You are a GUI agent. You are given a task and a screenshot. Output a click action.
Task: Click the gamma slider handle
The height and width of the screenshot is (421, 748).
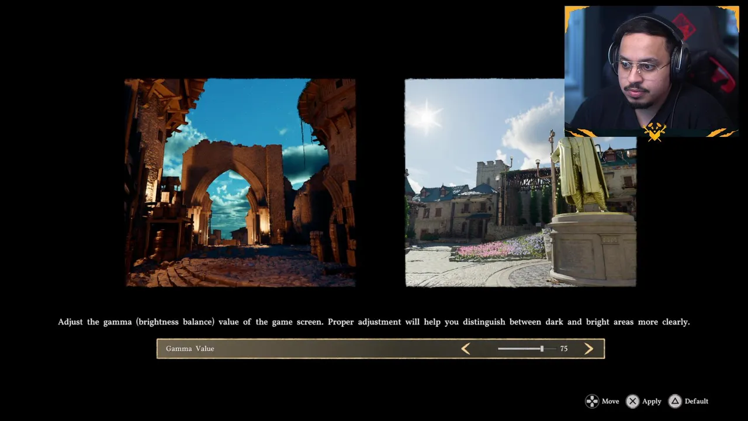tap(542, 348)
